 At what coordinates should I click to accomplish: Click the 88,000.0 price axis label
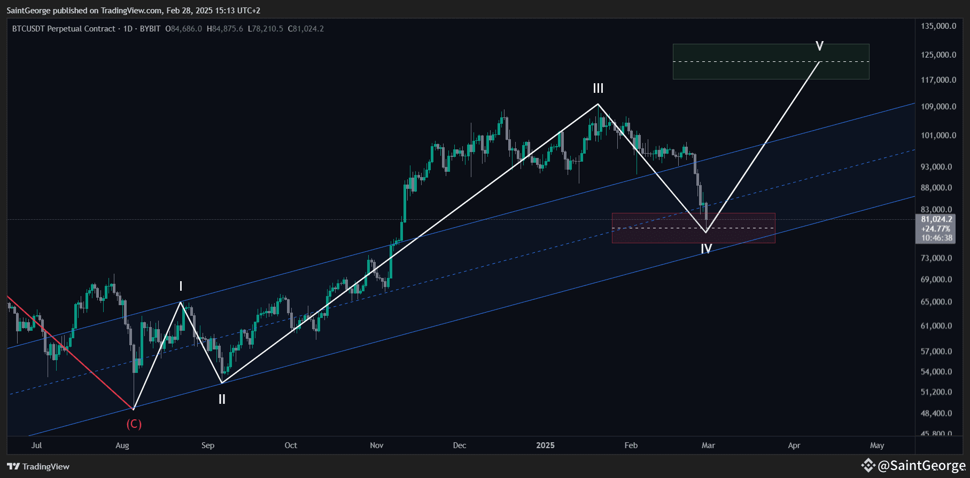coord(936,188)
